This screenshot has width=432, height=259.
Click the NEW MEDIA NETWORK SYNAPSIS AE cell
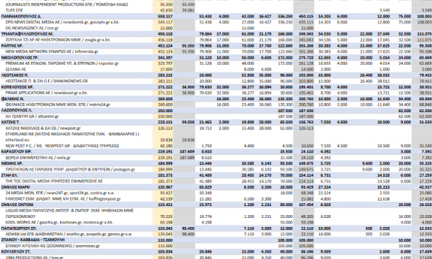(x=52, y=52)
